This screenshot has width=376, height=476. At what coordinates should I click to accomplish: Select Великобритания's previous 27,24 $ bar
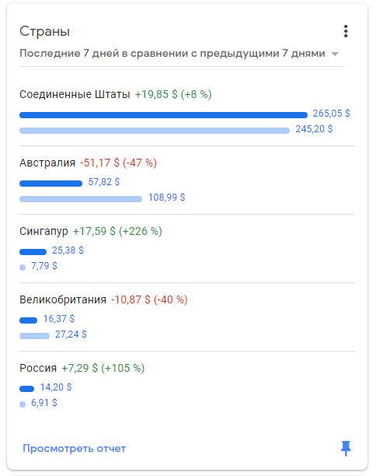coord(34,336)
